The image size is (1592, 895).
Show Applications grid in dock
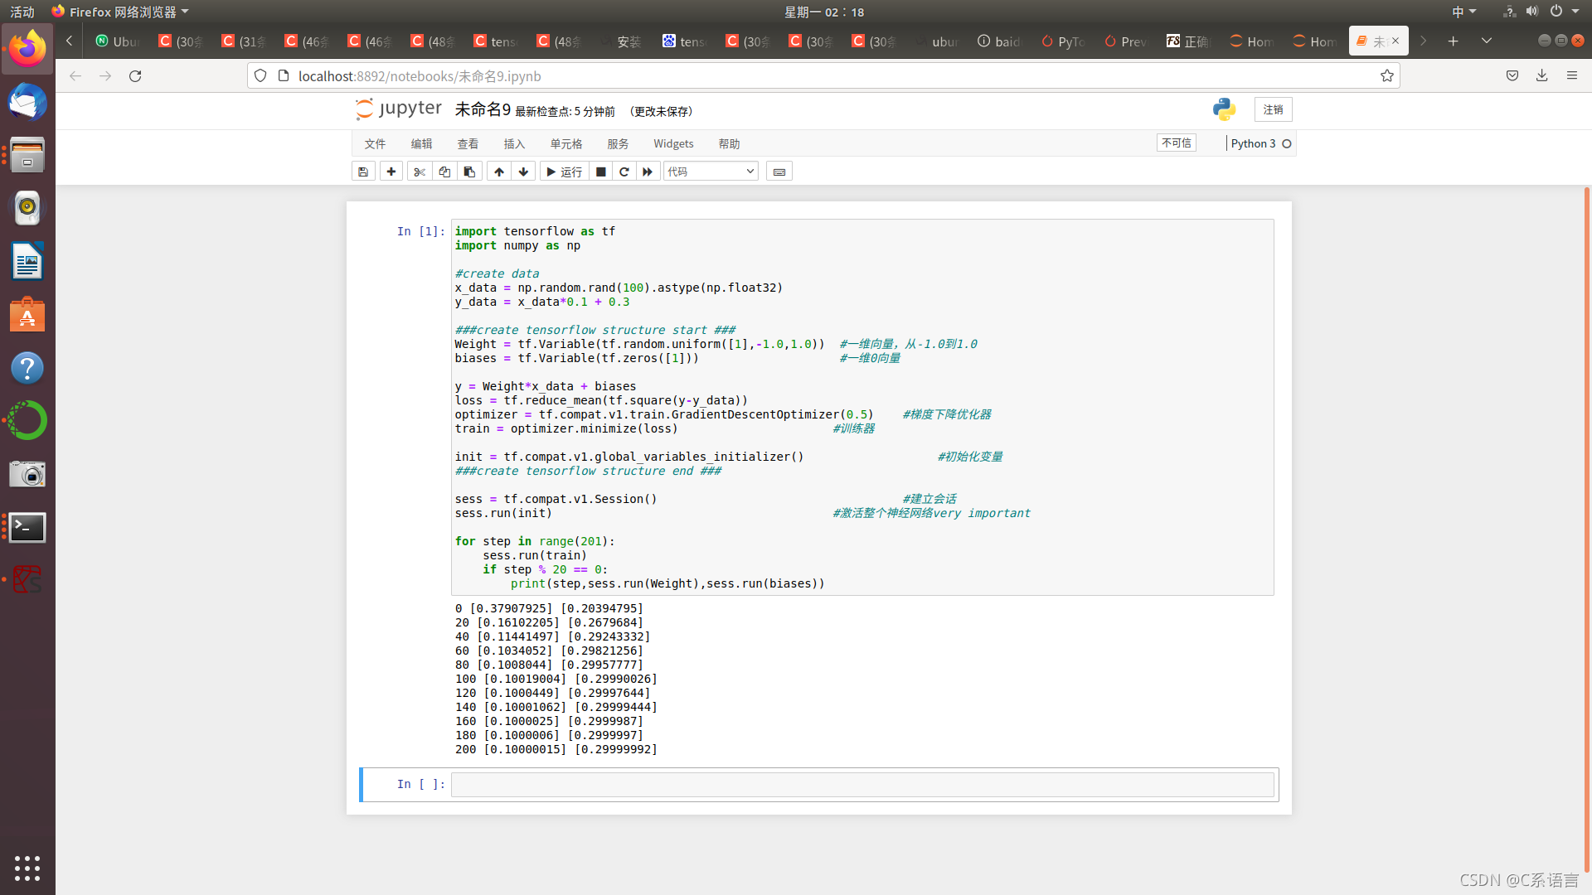[x=27, y=868]
